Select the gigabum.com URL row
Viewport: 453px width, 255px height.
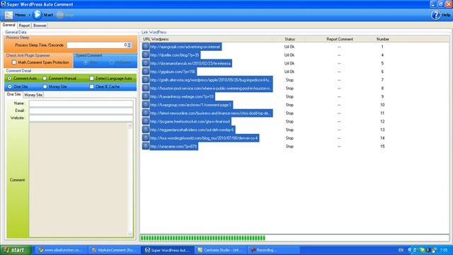[x=173, y=72]
